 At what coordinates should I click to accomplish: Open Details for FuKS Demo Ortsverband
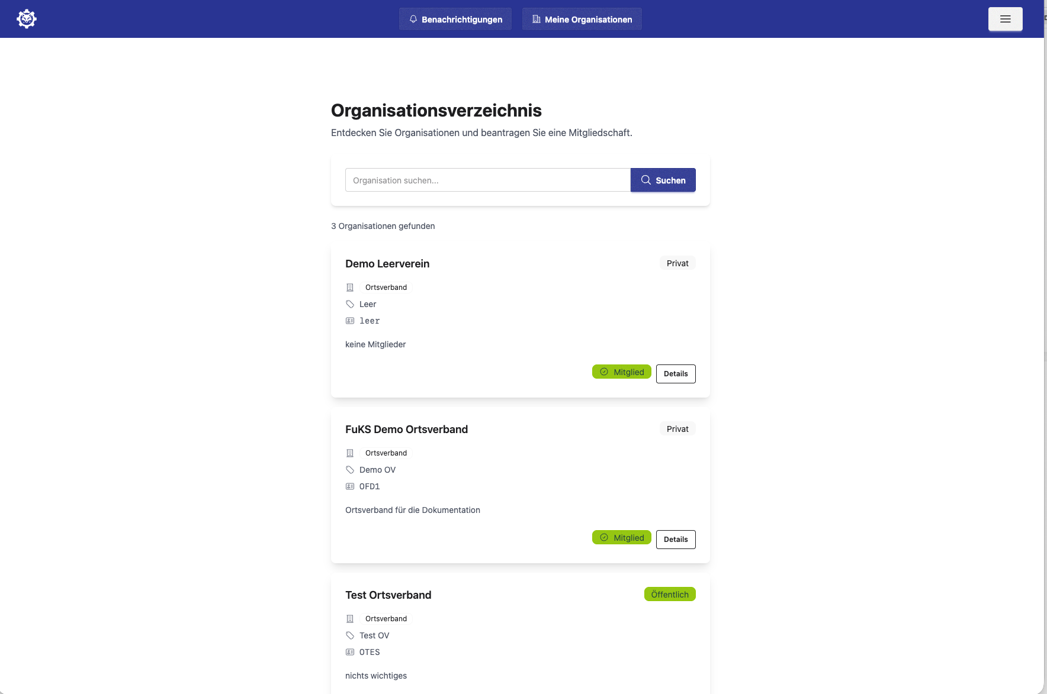tap(676, 539)
